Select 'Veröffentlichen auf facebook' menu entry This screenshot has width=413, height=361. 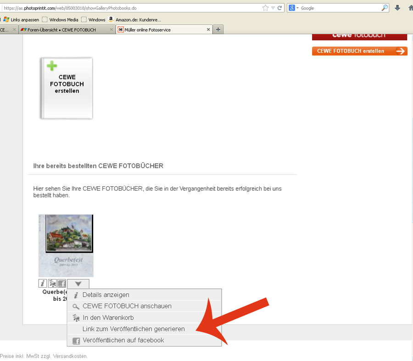[145, 340]
